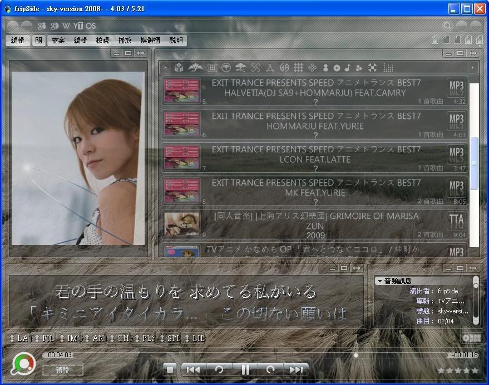Image resolution: width=489 pixels, height=385 pixels.
Task: Toggle the LAT sort option
Action: point(21,338)
